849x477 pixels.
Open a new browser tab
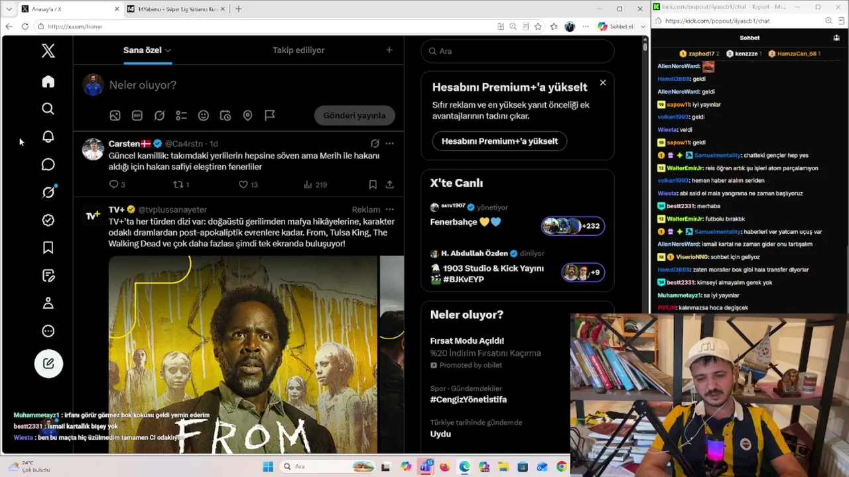tap(238, 9)
